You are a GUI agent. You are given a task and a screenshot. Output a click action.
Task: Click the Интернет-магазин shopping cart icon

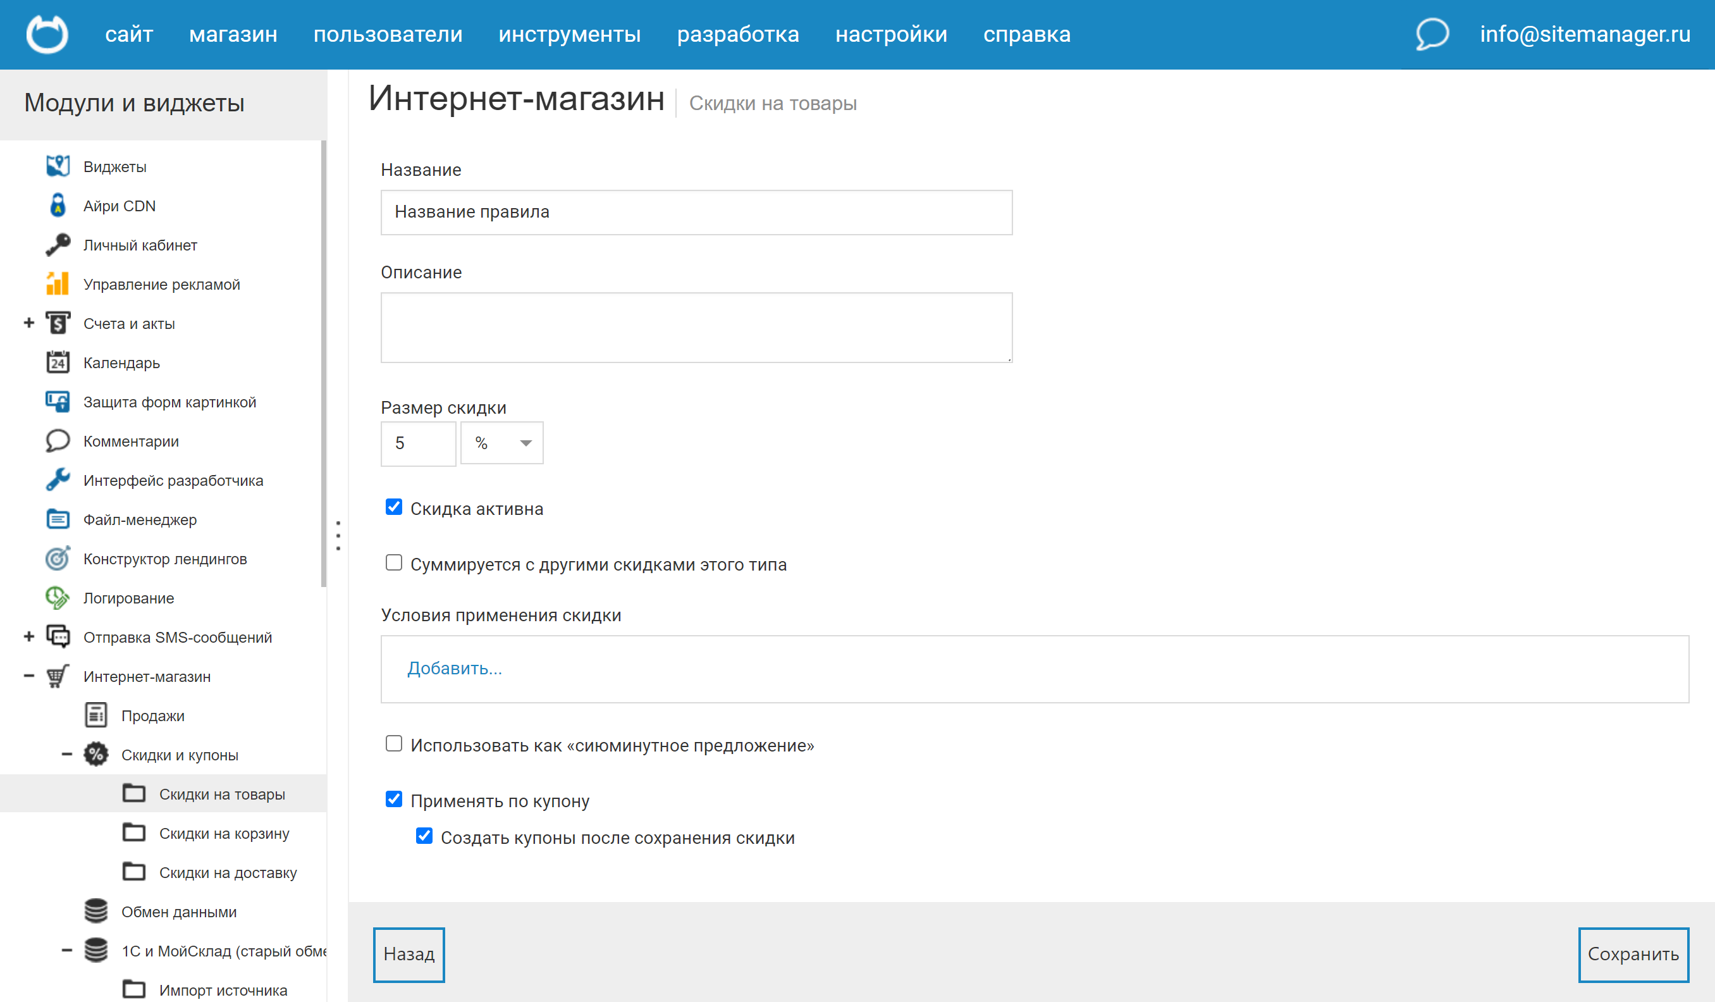[58, 676]
